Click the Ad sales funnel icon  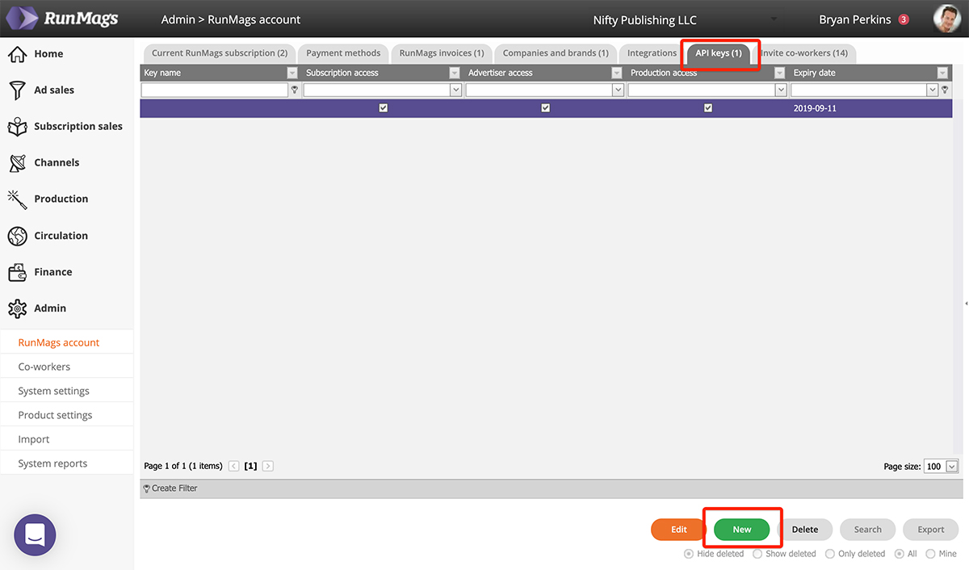[x=17, y=90]
